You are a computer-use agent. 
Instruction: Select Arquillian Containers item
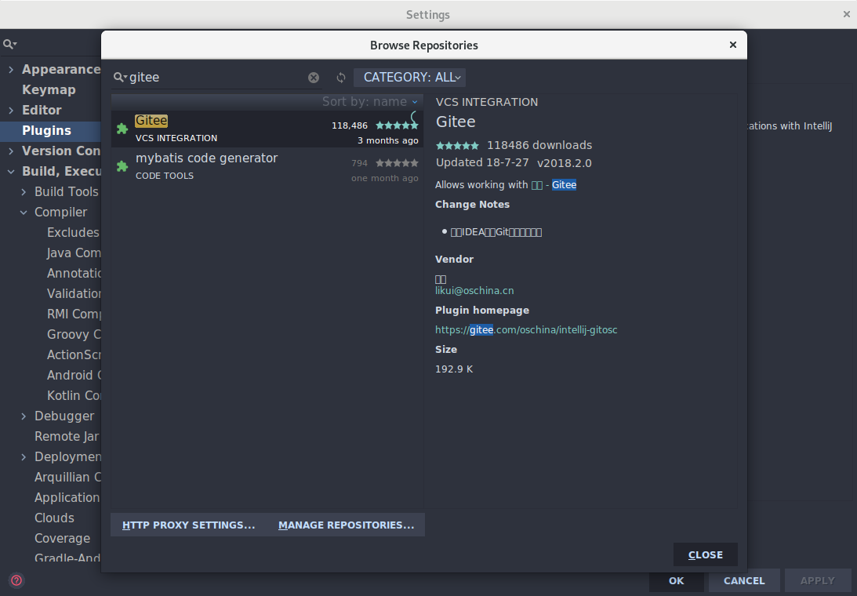[67, 477]
